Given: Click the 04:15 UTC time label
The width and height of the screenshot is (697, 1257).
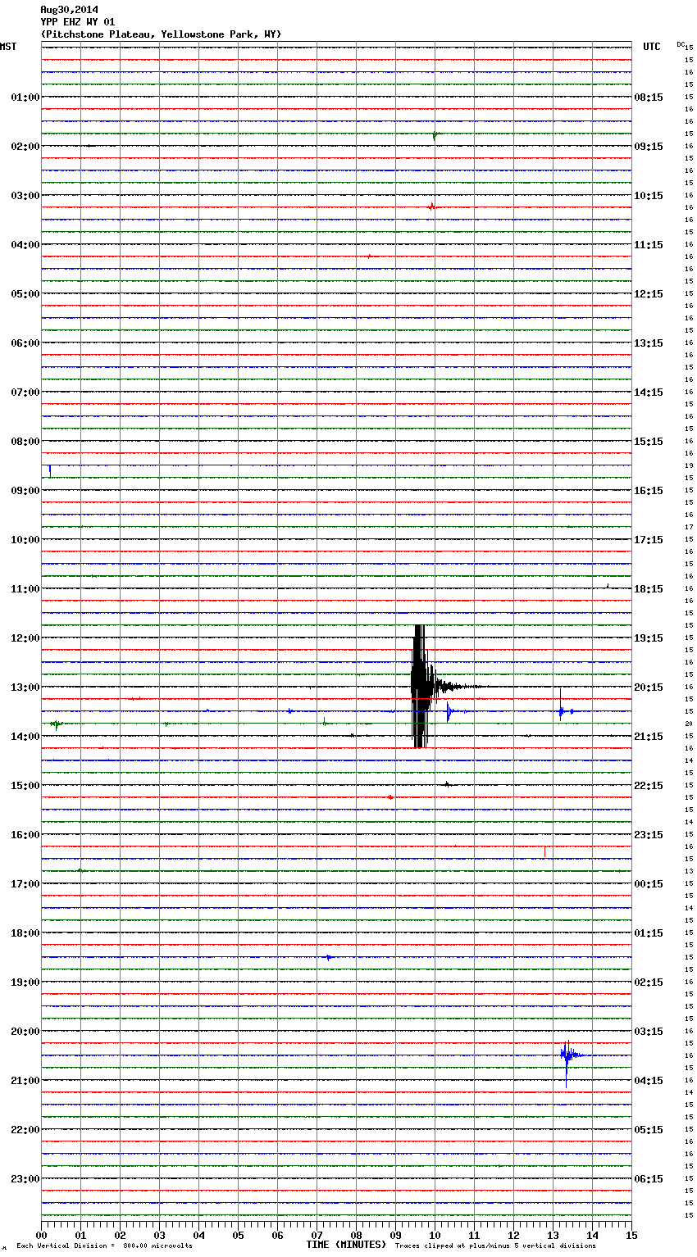Looking at the screenshot, I should click(649, 1081).
